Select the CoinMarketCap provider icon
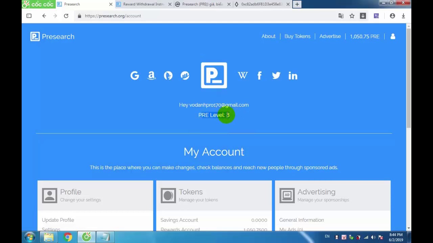 pyautogui.click(x=185, y=76)
